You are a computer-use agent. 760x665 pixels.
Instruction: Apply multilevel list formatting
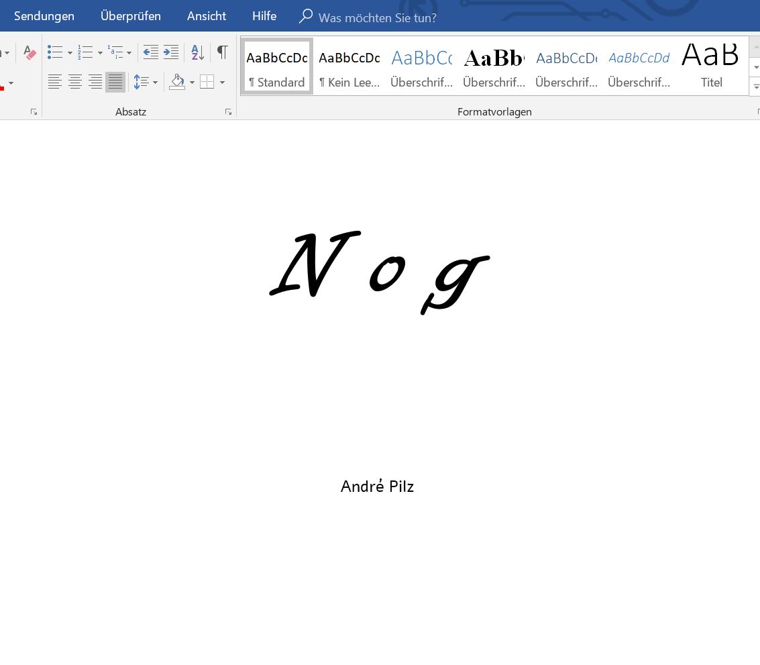(x=115, y=52)
